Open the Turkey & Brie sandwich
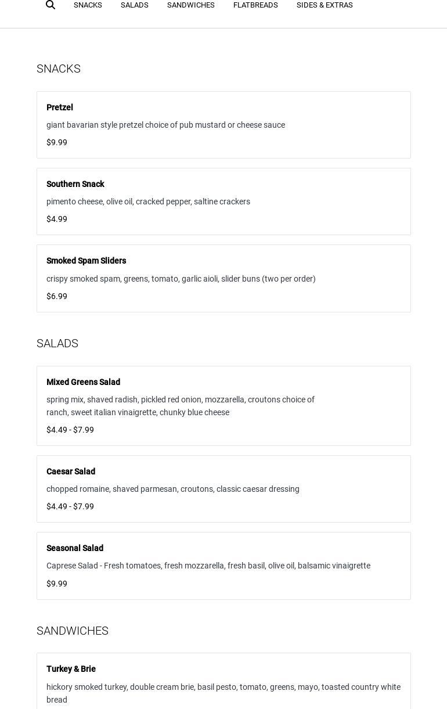 [x=71, y=669]
